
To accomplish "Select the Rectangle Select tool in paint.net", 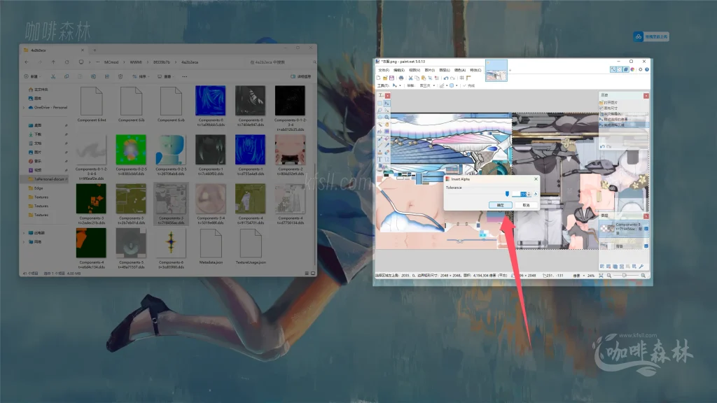I will (x=380, y=104).
